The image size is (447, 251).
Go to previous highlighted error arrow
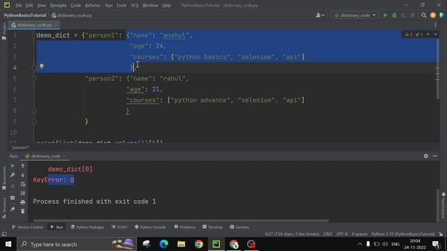coord(428,34)
